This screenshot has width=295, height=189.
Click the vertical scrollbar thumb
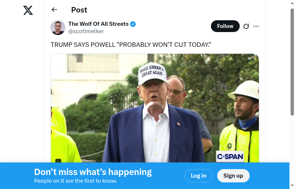(292, 62)
